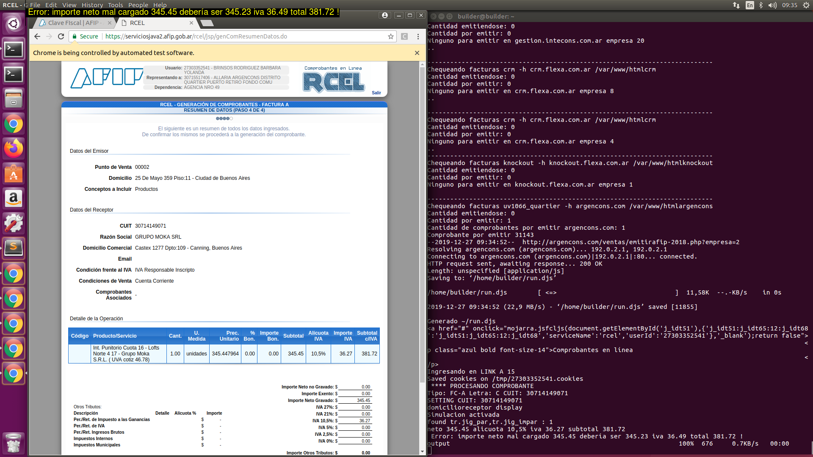Image resolution: width=813 pixels, height=457 pixels.
Task: Click terminal line 'Comprobante por emitir 31143'
Action: tap(481, 235)
